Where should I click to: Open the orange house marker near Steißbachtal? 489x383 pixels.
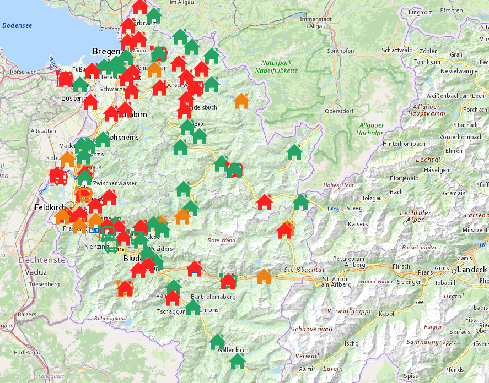[x=264, y=276]
